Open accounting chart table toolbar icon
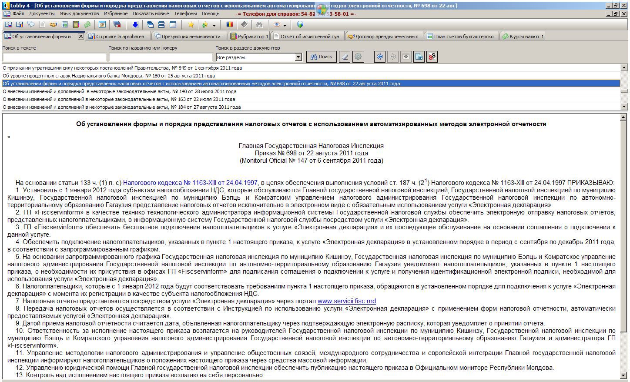Screen dimensions: 630x382 click(x=65, y=25)
